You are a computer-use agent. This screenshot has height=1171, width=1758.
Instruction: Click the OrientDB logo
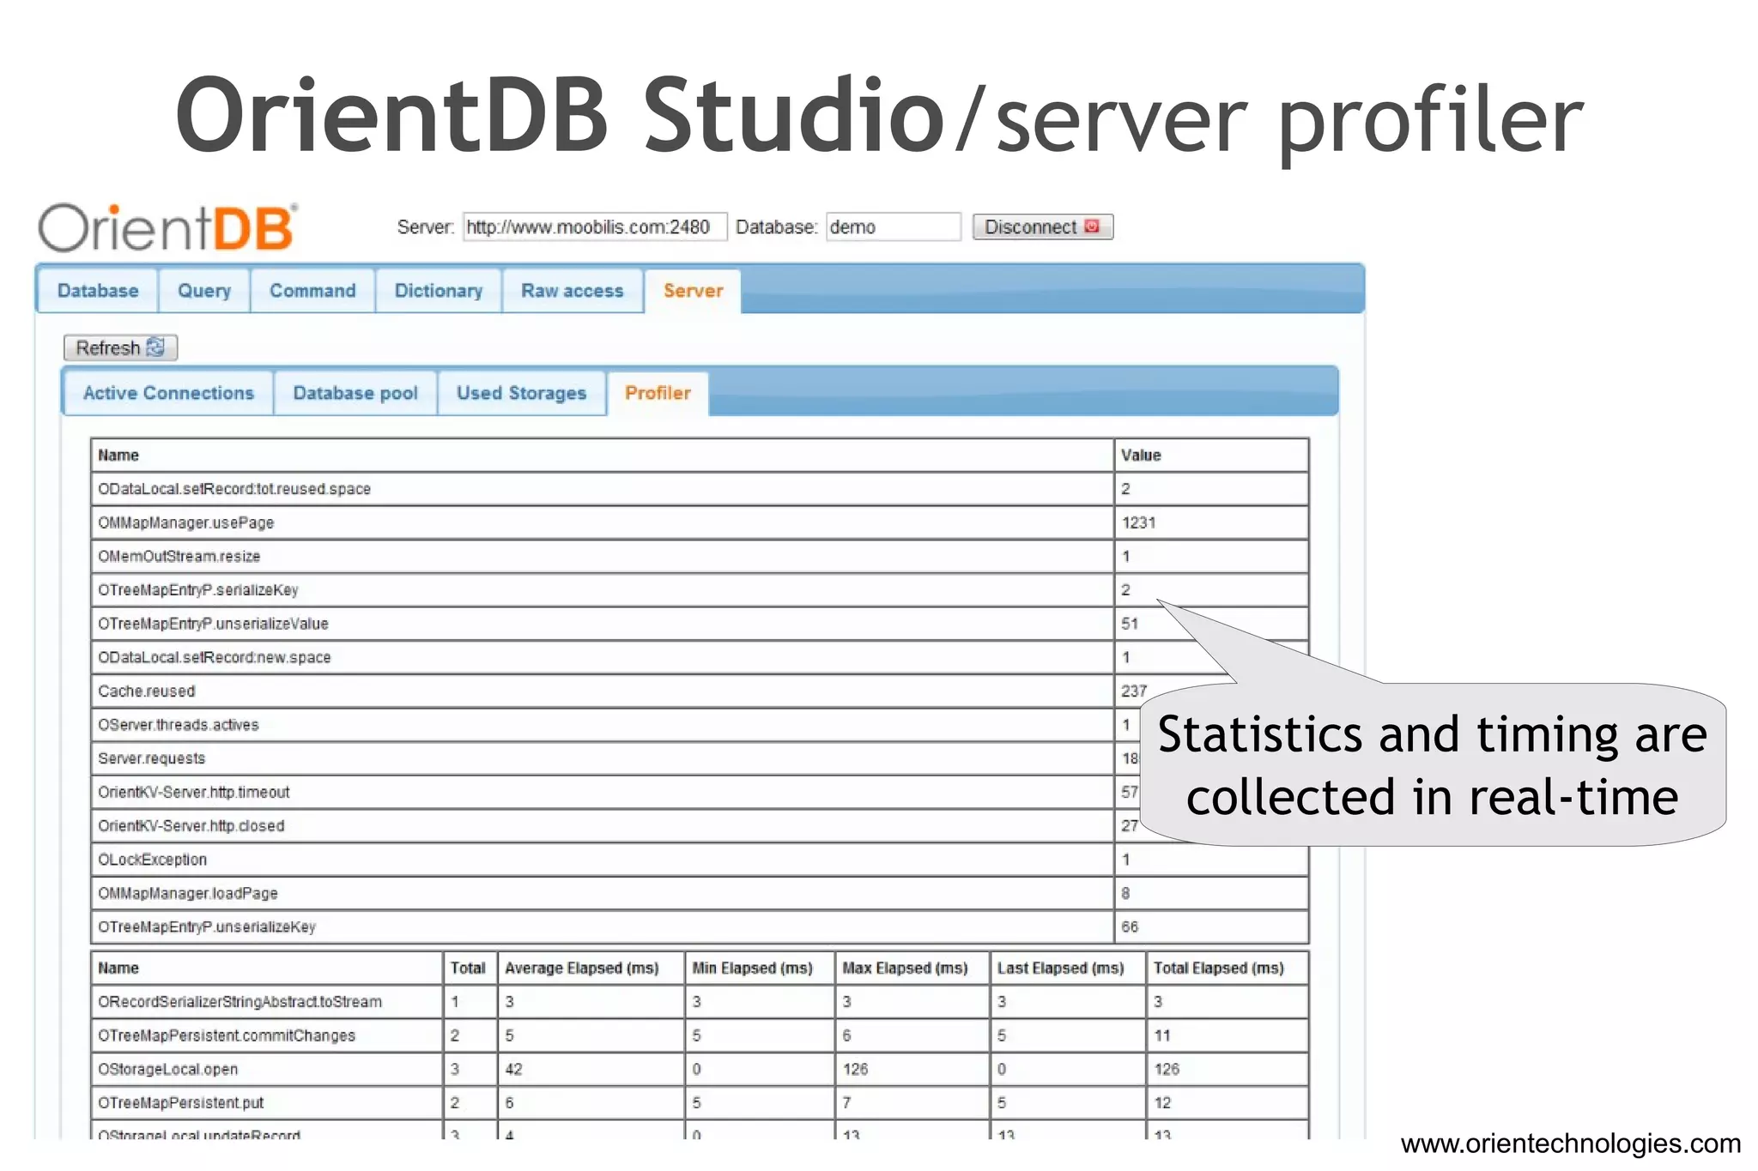[x=168, y=228]
